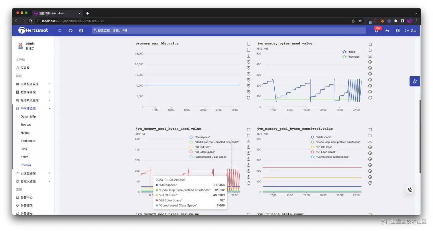
Task: Expand the 云原生监控 sidebar group
Action: click(x=33, y=173)
